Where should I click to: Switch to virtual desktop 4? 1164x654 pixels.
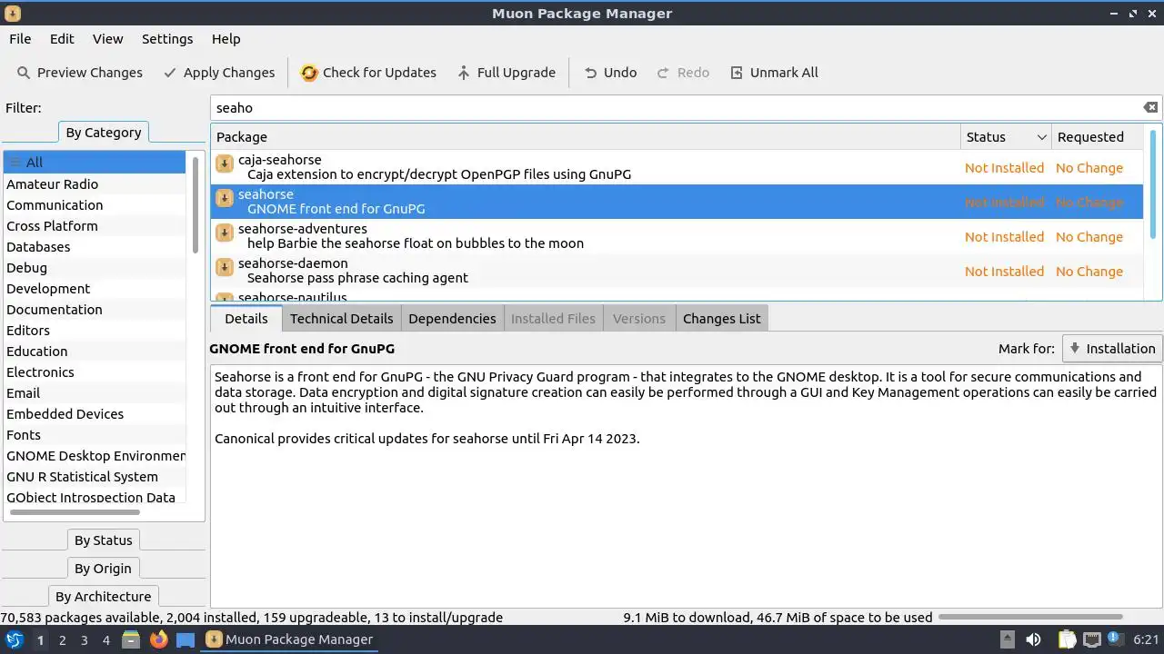pos(105,640)
